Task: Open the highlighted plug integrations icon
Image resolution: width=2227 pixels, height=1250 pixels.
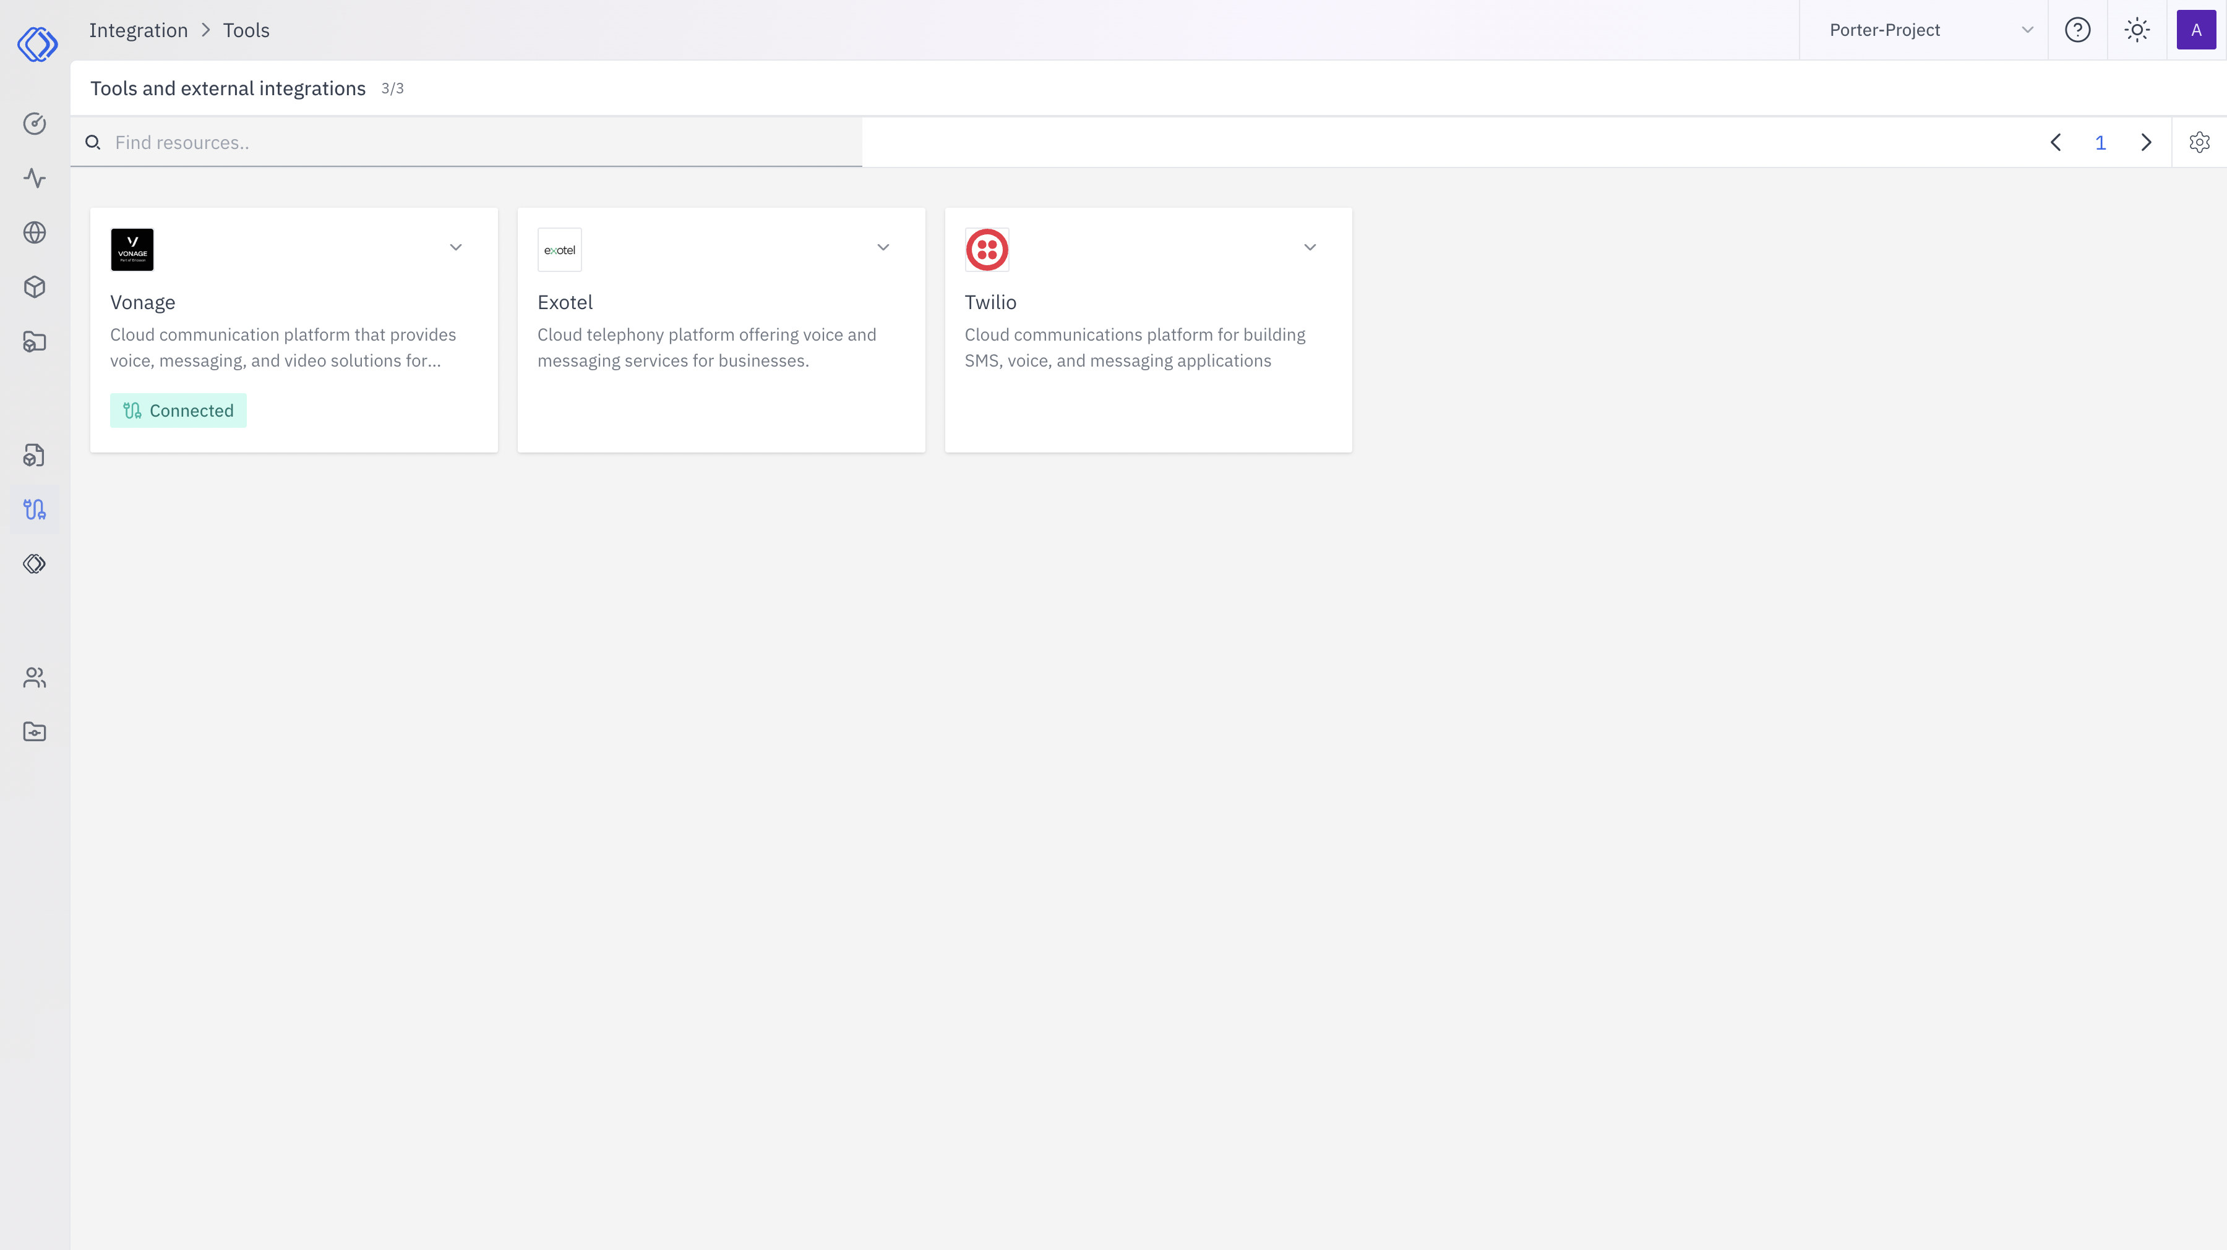Action: (35, 509)
